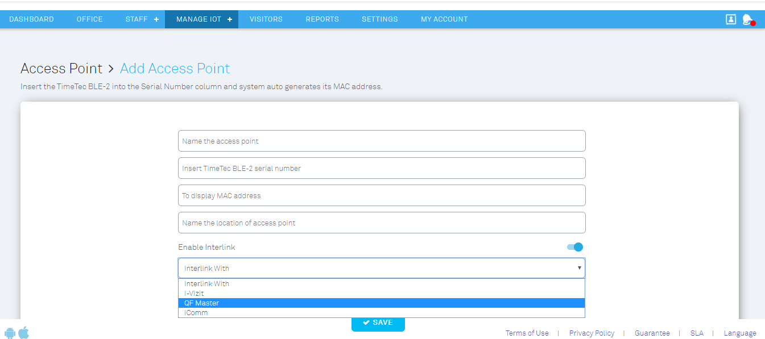Go to the Dashboard tab
Viewport: 765px width, 339px height.
(x=32, y=19)
